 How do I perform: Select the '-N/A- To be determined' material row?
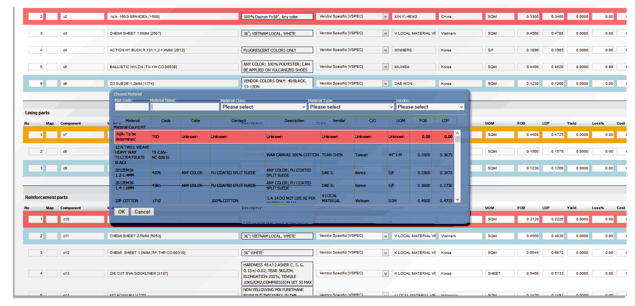[x=284, y=137]
